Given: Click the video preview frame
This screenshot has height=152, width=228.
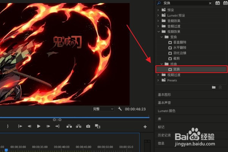Looking at the screenshot, I should (x=65, y=54).
